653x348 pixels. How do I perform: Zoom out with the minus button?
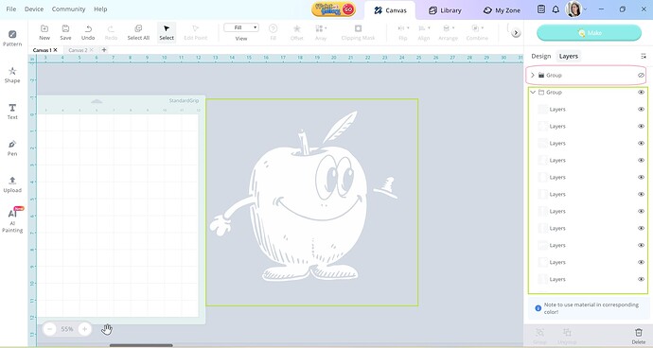coord(49,329)
